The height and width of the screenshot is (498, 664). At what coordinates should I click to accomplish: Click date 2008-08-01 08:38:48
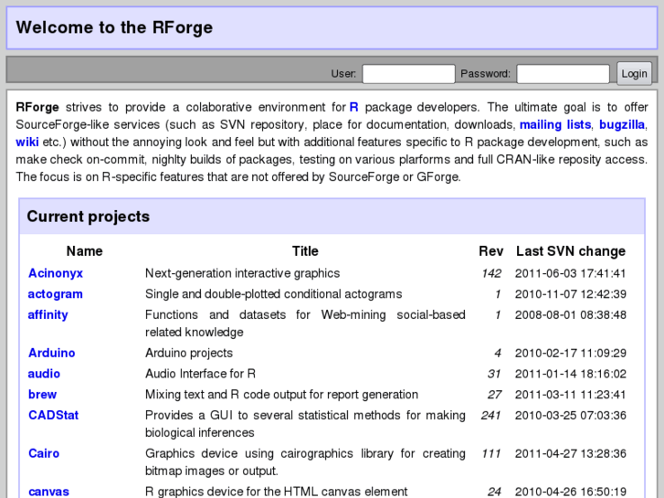coord(571,315)
